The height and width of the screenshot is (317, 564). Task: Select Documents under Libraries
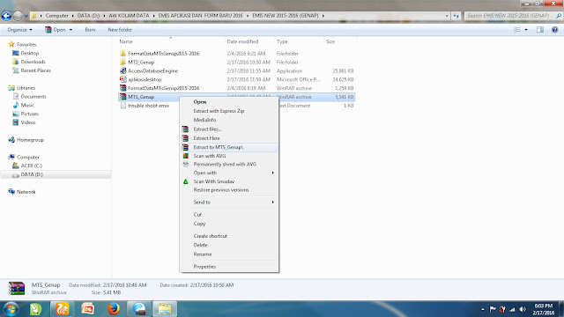[x=33, y=97]
